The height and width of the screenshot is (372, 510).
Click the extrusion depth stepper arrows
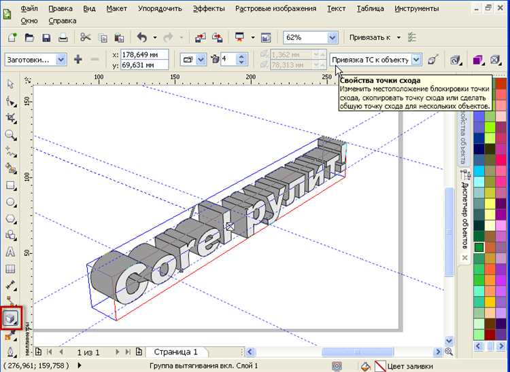[x=241, y=60]
